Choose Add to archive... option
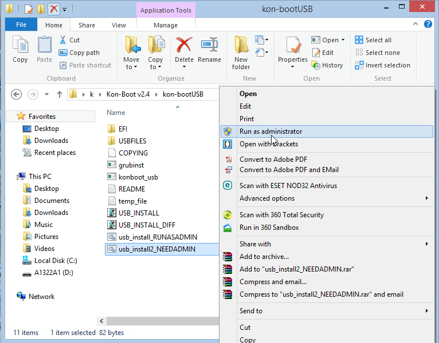 point(327,257)
